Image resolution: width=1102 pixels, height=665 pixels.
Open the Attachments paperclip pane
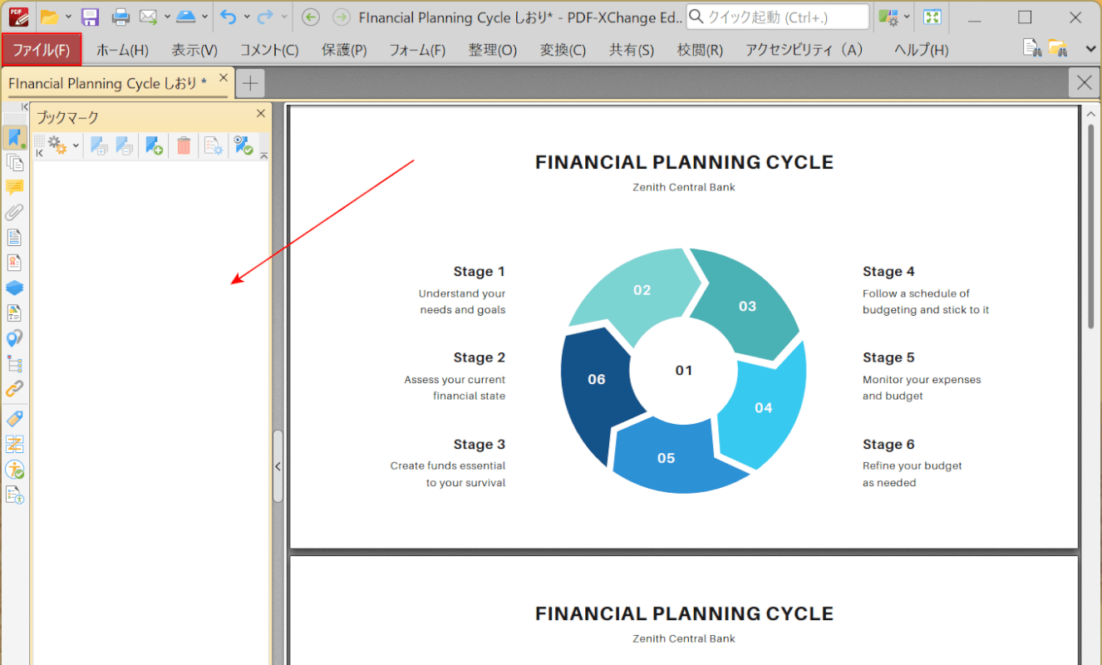[15, 213]
